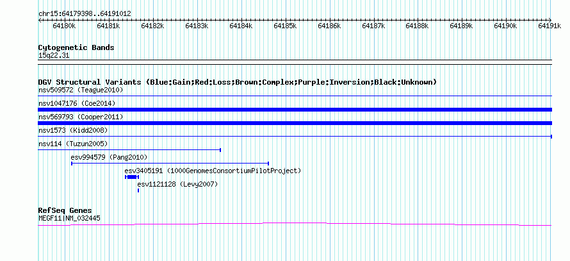
Task: Click the chr15:64179398..64191012 region label
Action: (85, 14)
